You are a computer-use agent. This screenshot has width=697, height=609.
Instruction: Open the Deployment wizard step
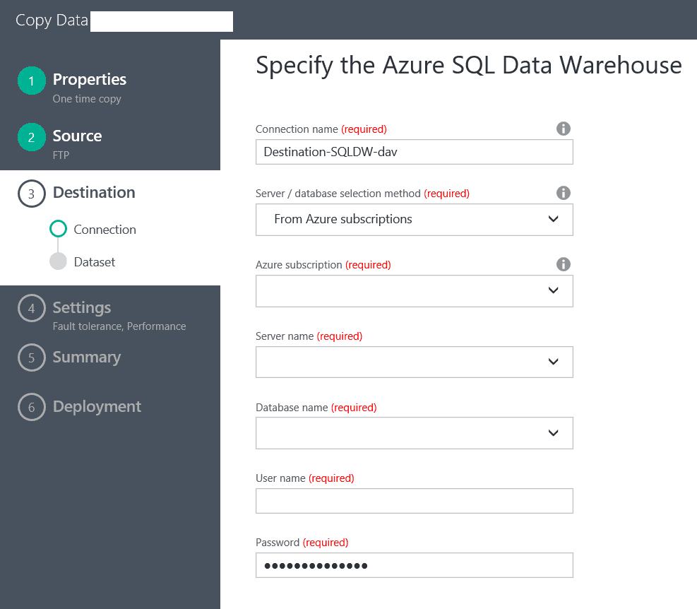tap(97, 407)
